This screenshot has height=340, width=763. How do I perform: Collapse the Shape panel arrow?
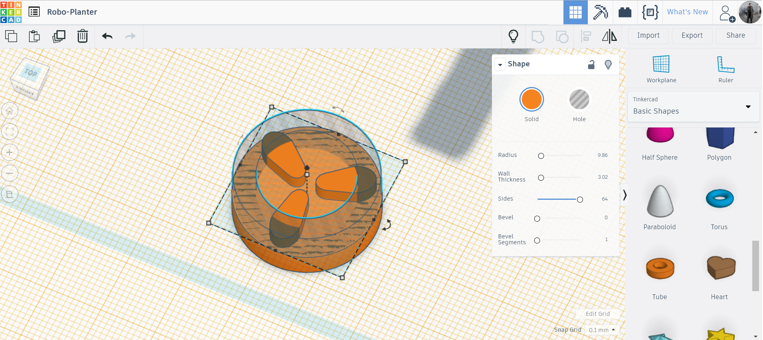pos(500,64)
